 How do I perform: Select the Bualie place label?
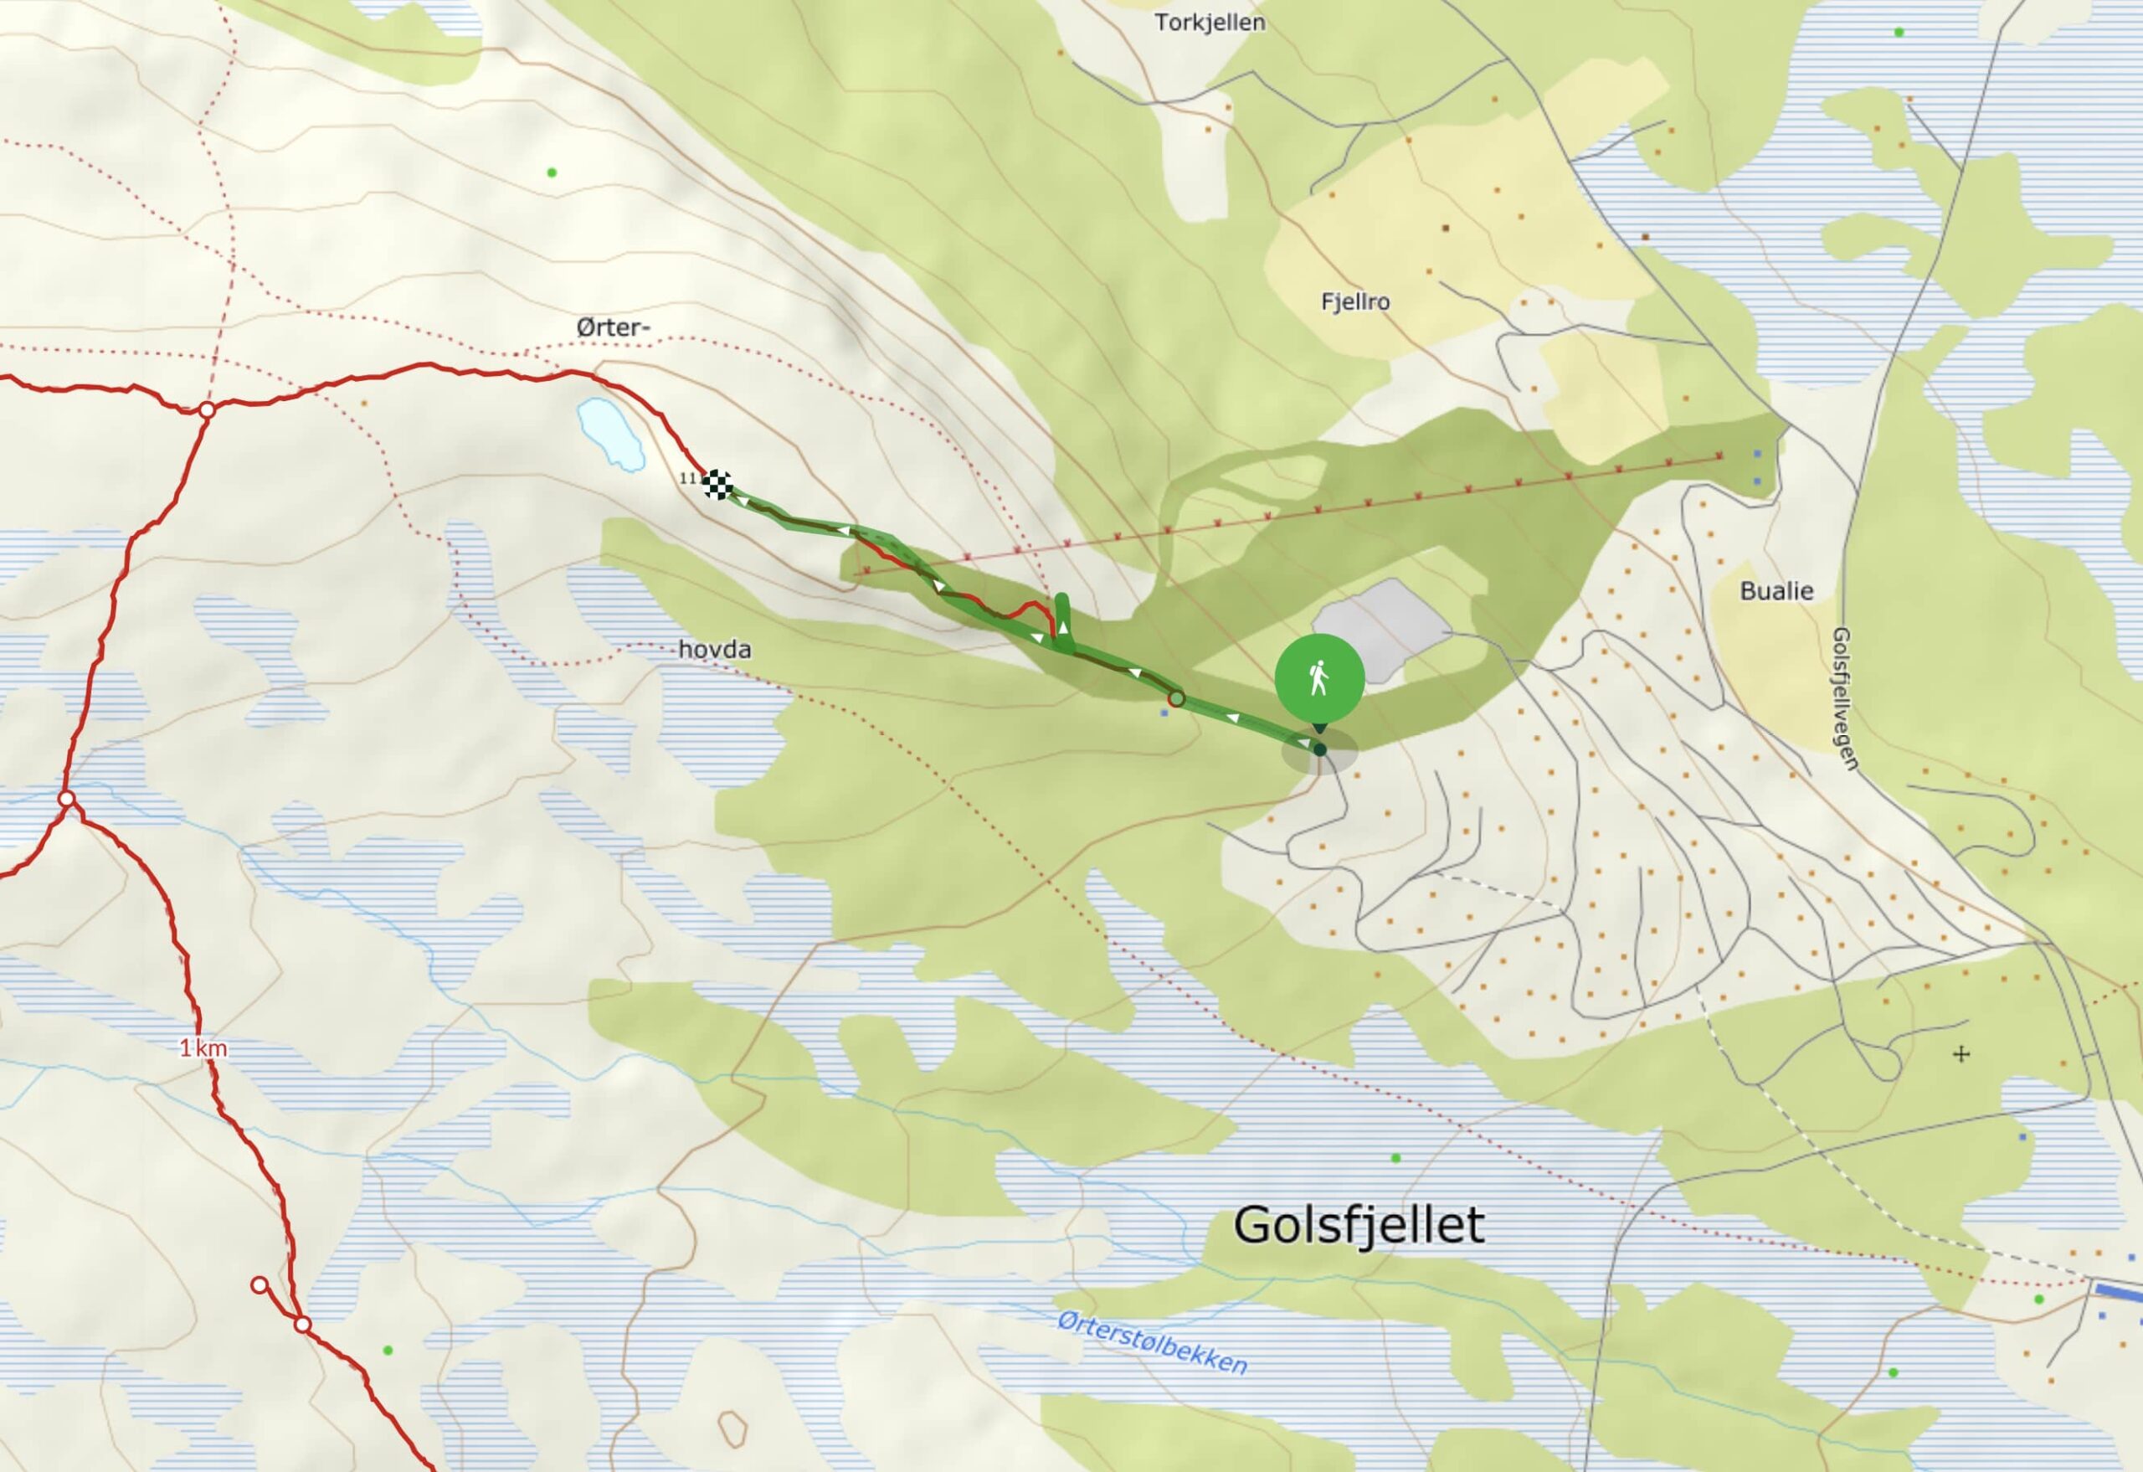pyautogui.click(x=1776, y=591)
